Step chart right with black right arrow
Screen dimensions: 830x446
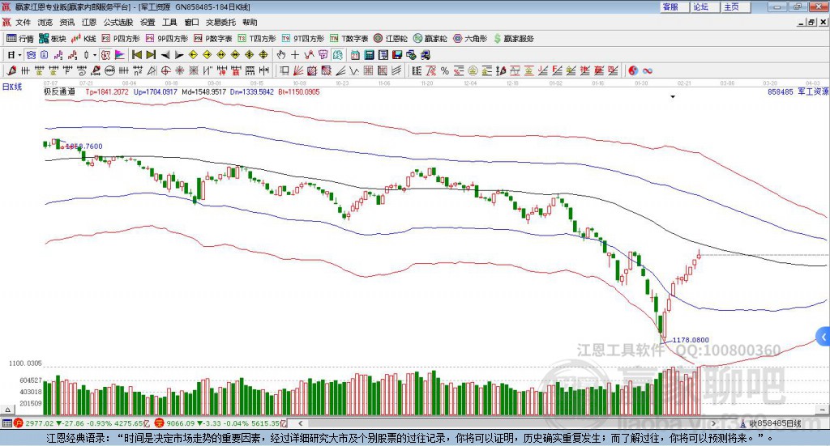[x=179, y=55]
